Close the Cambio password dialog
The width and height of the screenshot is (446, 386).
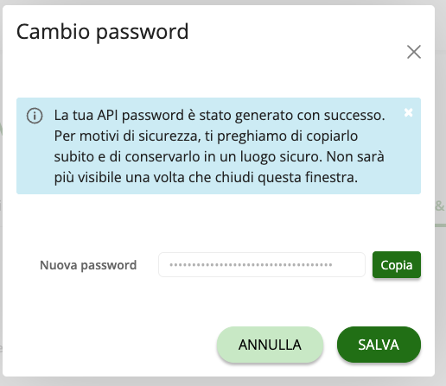coord(414,52)
